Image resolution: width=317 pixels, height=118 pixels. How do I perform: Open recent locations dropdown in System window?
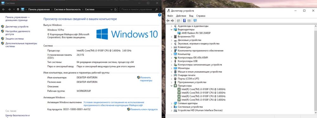[14, 9]
